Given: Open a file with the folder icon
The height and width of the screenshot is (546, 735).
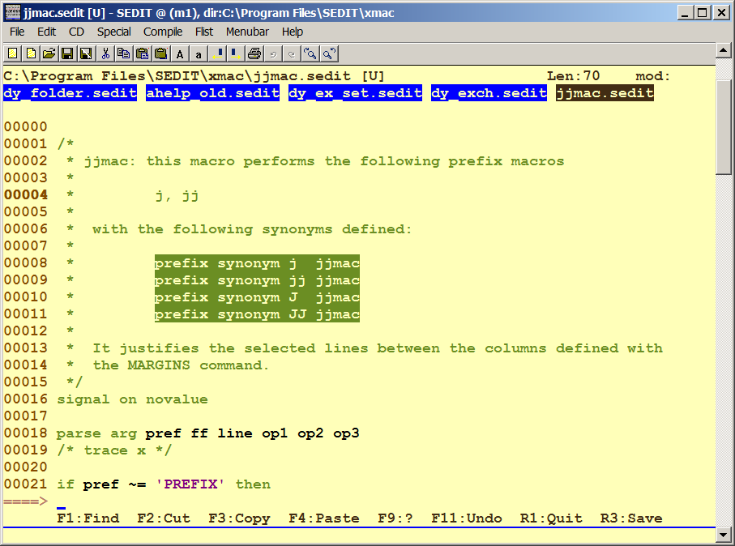Looking at the screenshot, I should coord(49,54).
